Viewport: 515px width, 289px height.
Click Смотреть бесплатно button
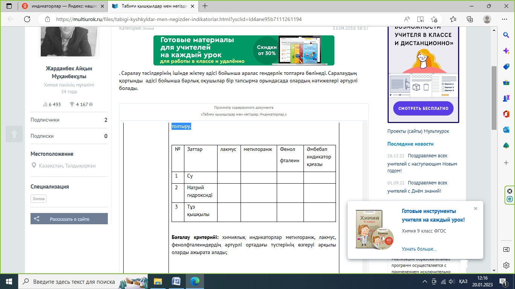click(x=423, y=108)
